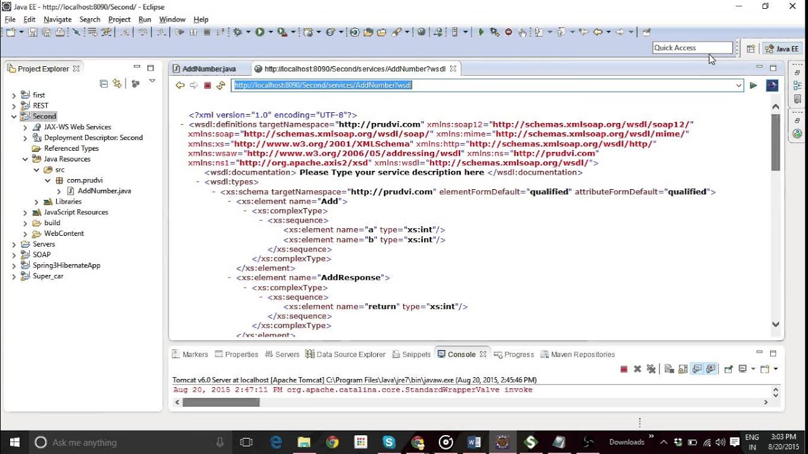Click the Save toolbar icon

(33, 32)
